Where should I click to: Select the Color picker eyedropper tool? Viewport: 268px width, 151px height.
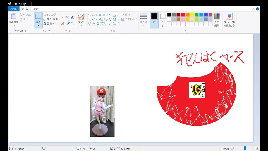point(68,23)
